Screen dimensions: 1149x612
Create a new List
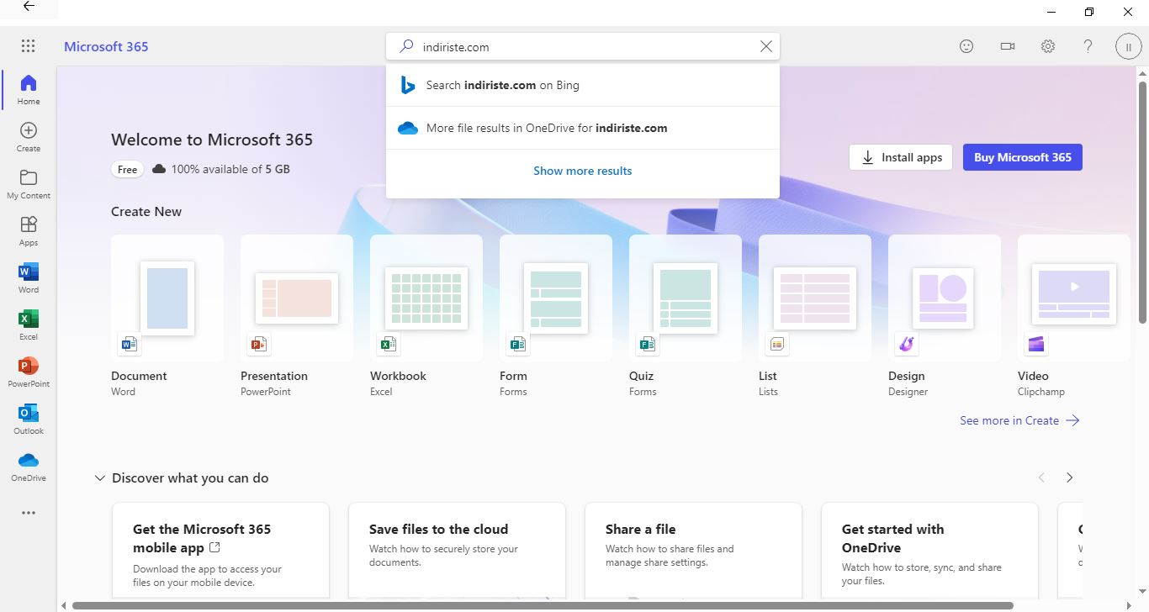pyautogui.click(x=815, y=315)
